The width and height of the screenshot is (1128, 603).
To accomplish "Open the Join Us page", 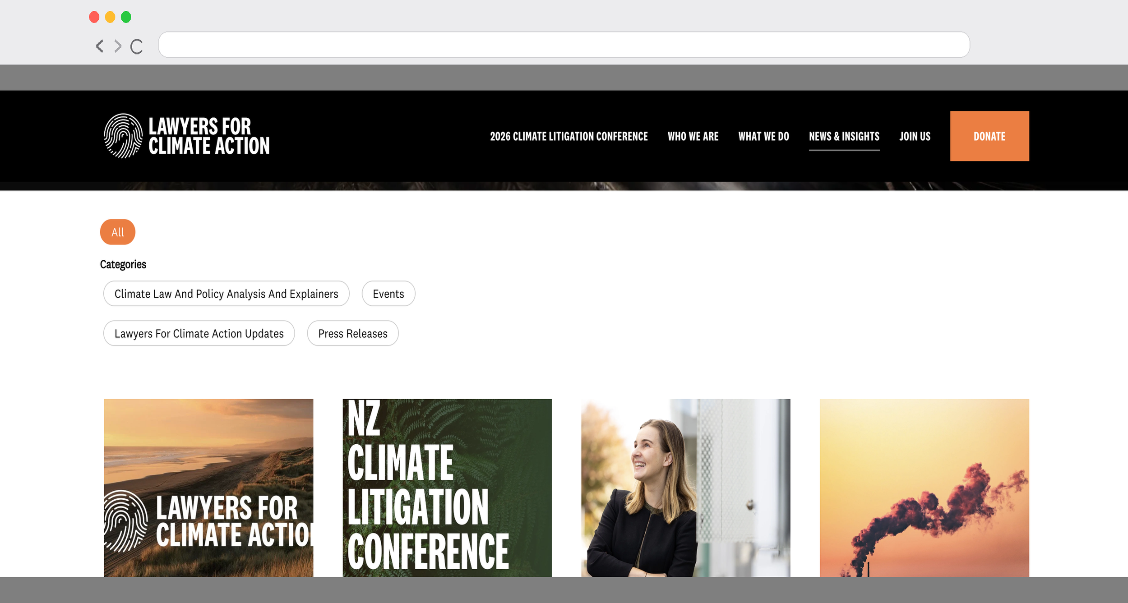I will point(915,136).
